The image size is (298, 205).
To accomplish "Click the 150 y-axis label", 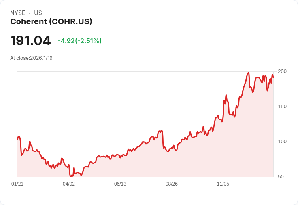I will pyautogui.click(x=282, y=107).
